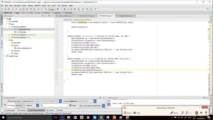Open the app run configuration dropdown
The height and width of the screenshot is (120, 213).
pos(52,9)
